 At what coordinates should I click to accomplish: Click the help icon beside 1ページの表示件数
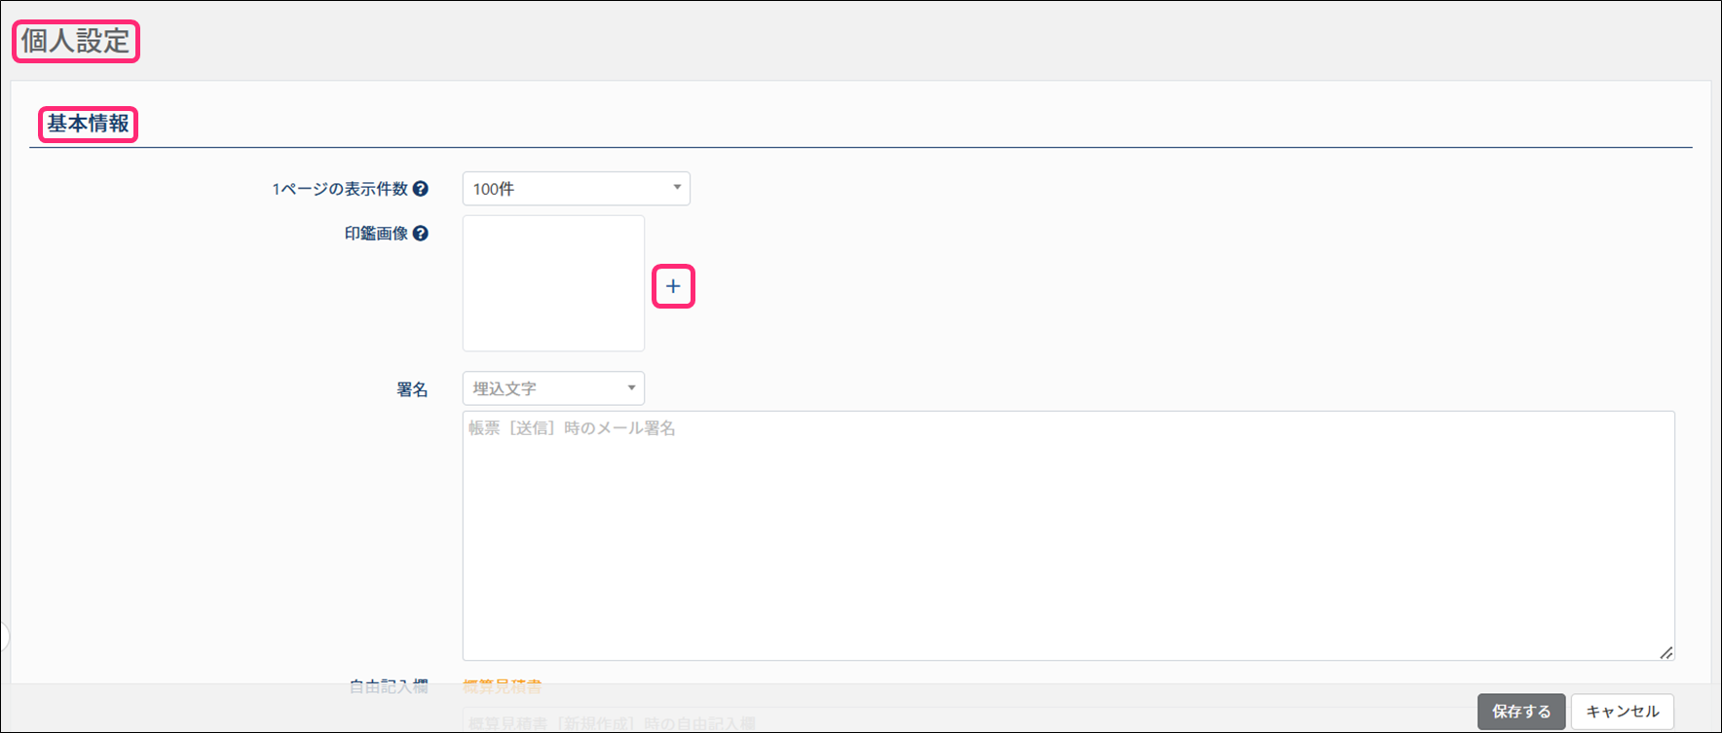421,189
